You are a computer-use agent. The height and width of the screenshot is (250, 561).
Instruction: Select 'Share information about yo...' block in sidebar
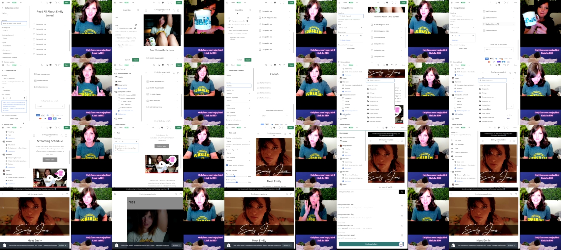point(17,161)
